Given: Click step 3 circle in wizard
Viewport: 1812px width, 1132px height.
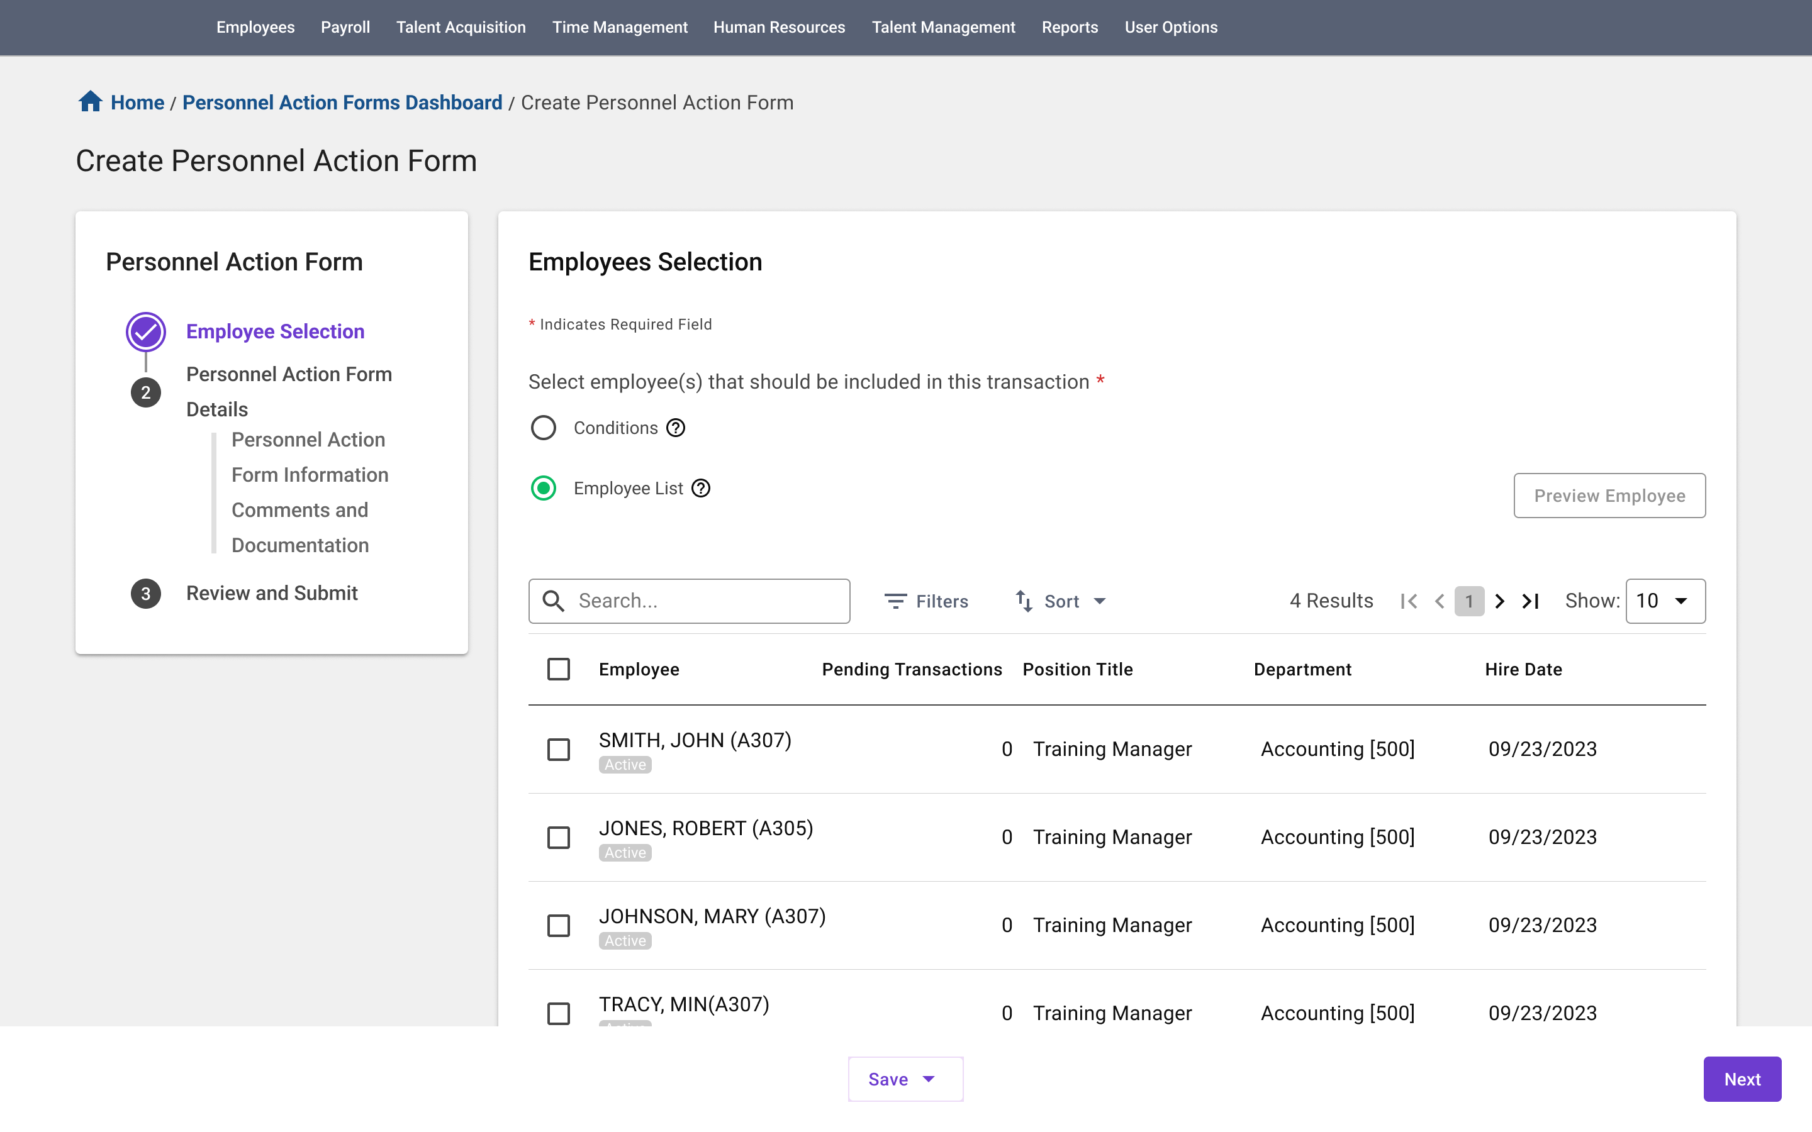Looking at the screenshot, I should [x=145, y=594].
